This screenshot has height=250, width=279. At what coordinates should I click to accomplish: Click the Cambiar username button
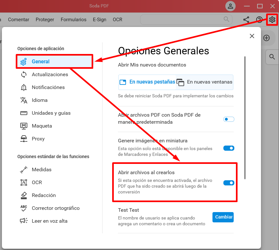pos(223,217)
